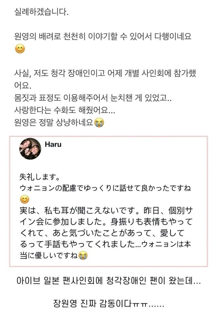Click the Japanese greeting 失礼します
Screen dimensions: 217x316
[39, 178]
